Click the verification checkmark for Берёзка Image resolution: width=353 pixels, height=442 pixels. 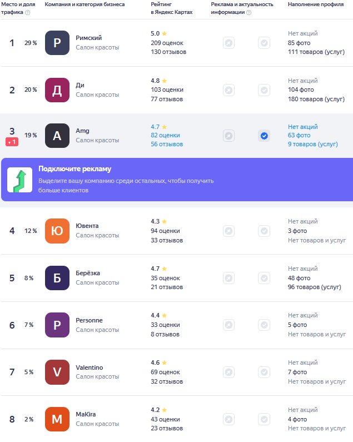264,278
